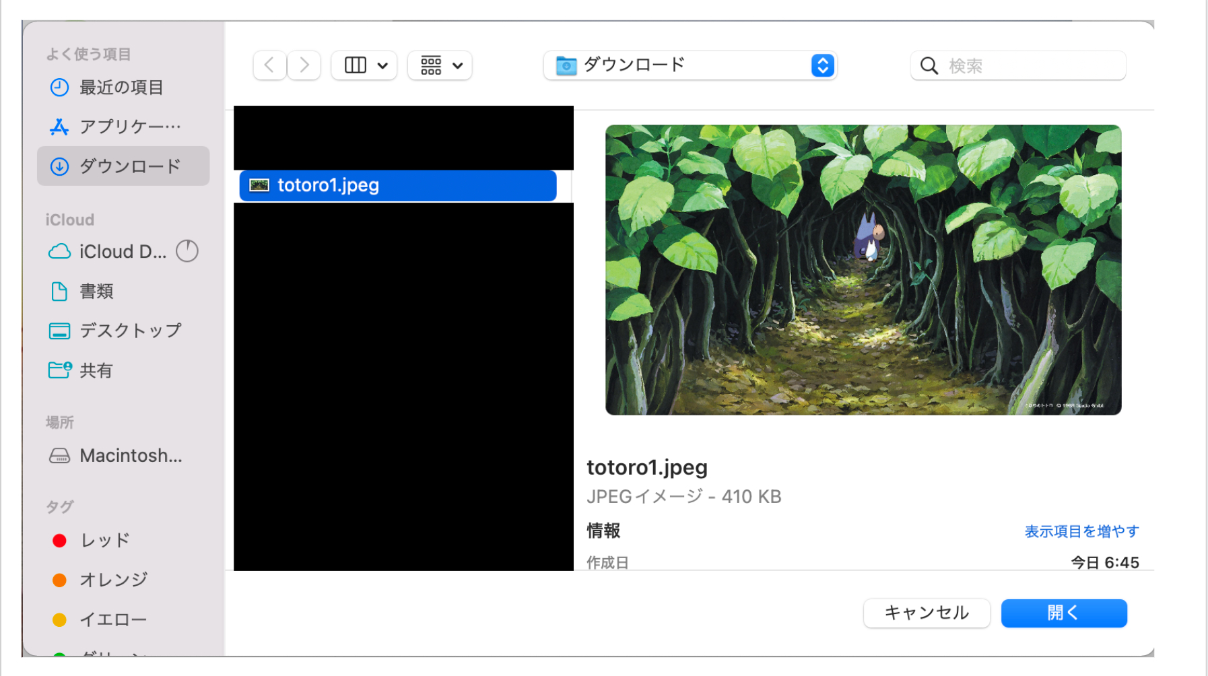The height and width of the screenshot is (676, 1208).
Task: Click the iCloud cloud icon
Action: coord(59,252)
